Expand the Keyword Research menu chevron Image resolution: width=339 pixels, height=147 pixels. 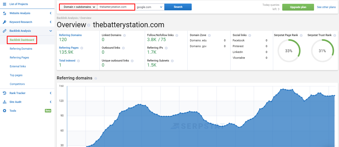click(50, 22)
